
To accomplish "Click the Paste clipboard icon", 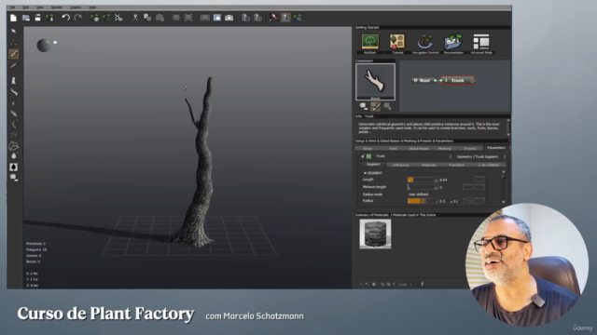I will 160,18.
